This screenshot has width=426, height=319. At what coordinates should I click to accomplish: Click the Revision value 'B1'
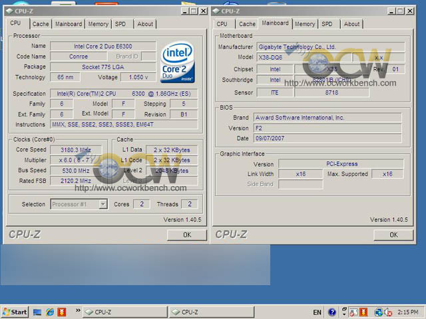184,114
